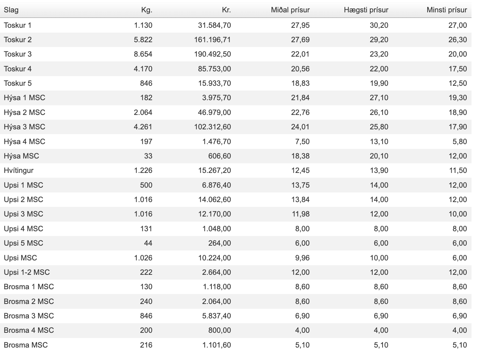The height and width of the screenshot is (352, 477).
Task: Click the Upsi 5 MSC row label
Action: (23, 243)
